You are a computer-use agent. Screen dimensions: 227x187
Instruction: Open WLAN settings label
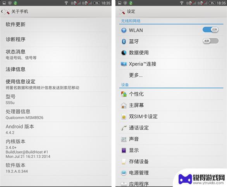pyautogui.click(x=136, y=30)
